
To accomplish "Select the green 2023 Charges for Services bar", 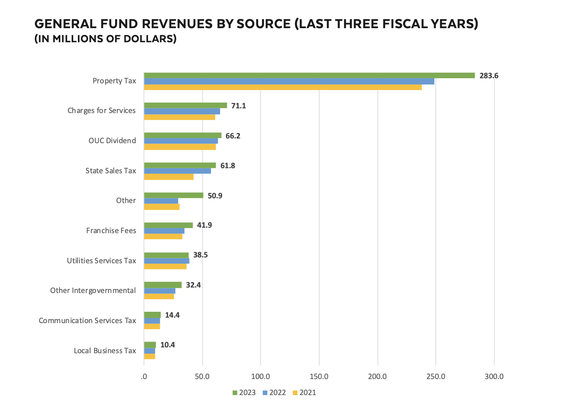I will coord(186,106).
